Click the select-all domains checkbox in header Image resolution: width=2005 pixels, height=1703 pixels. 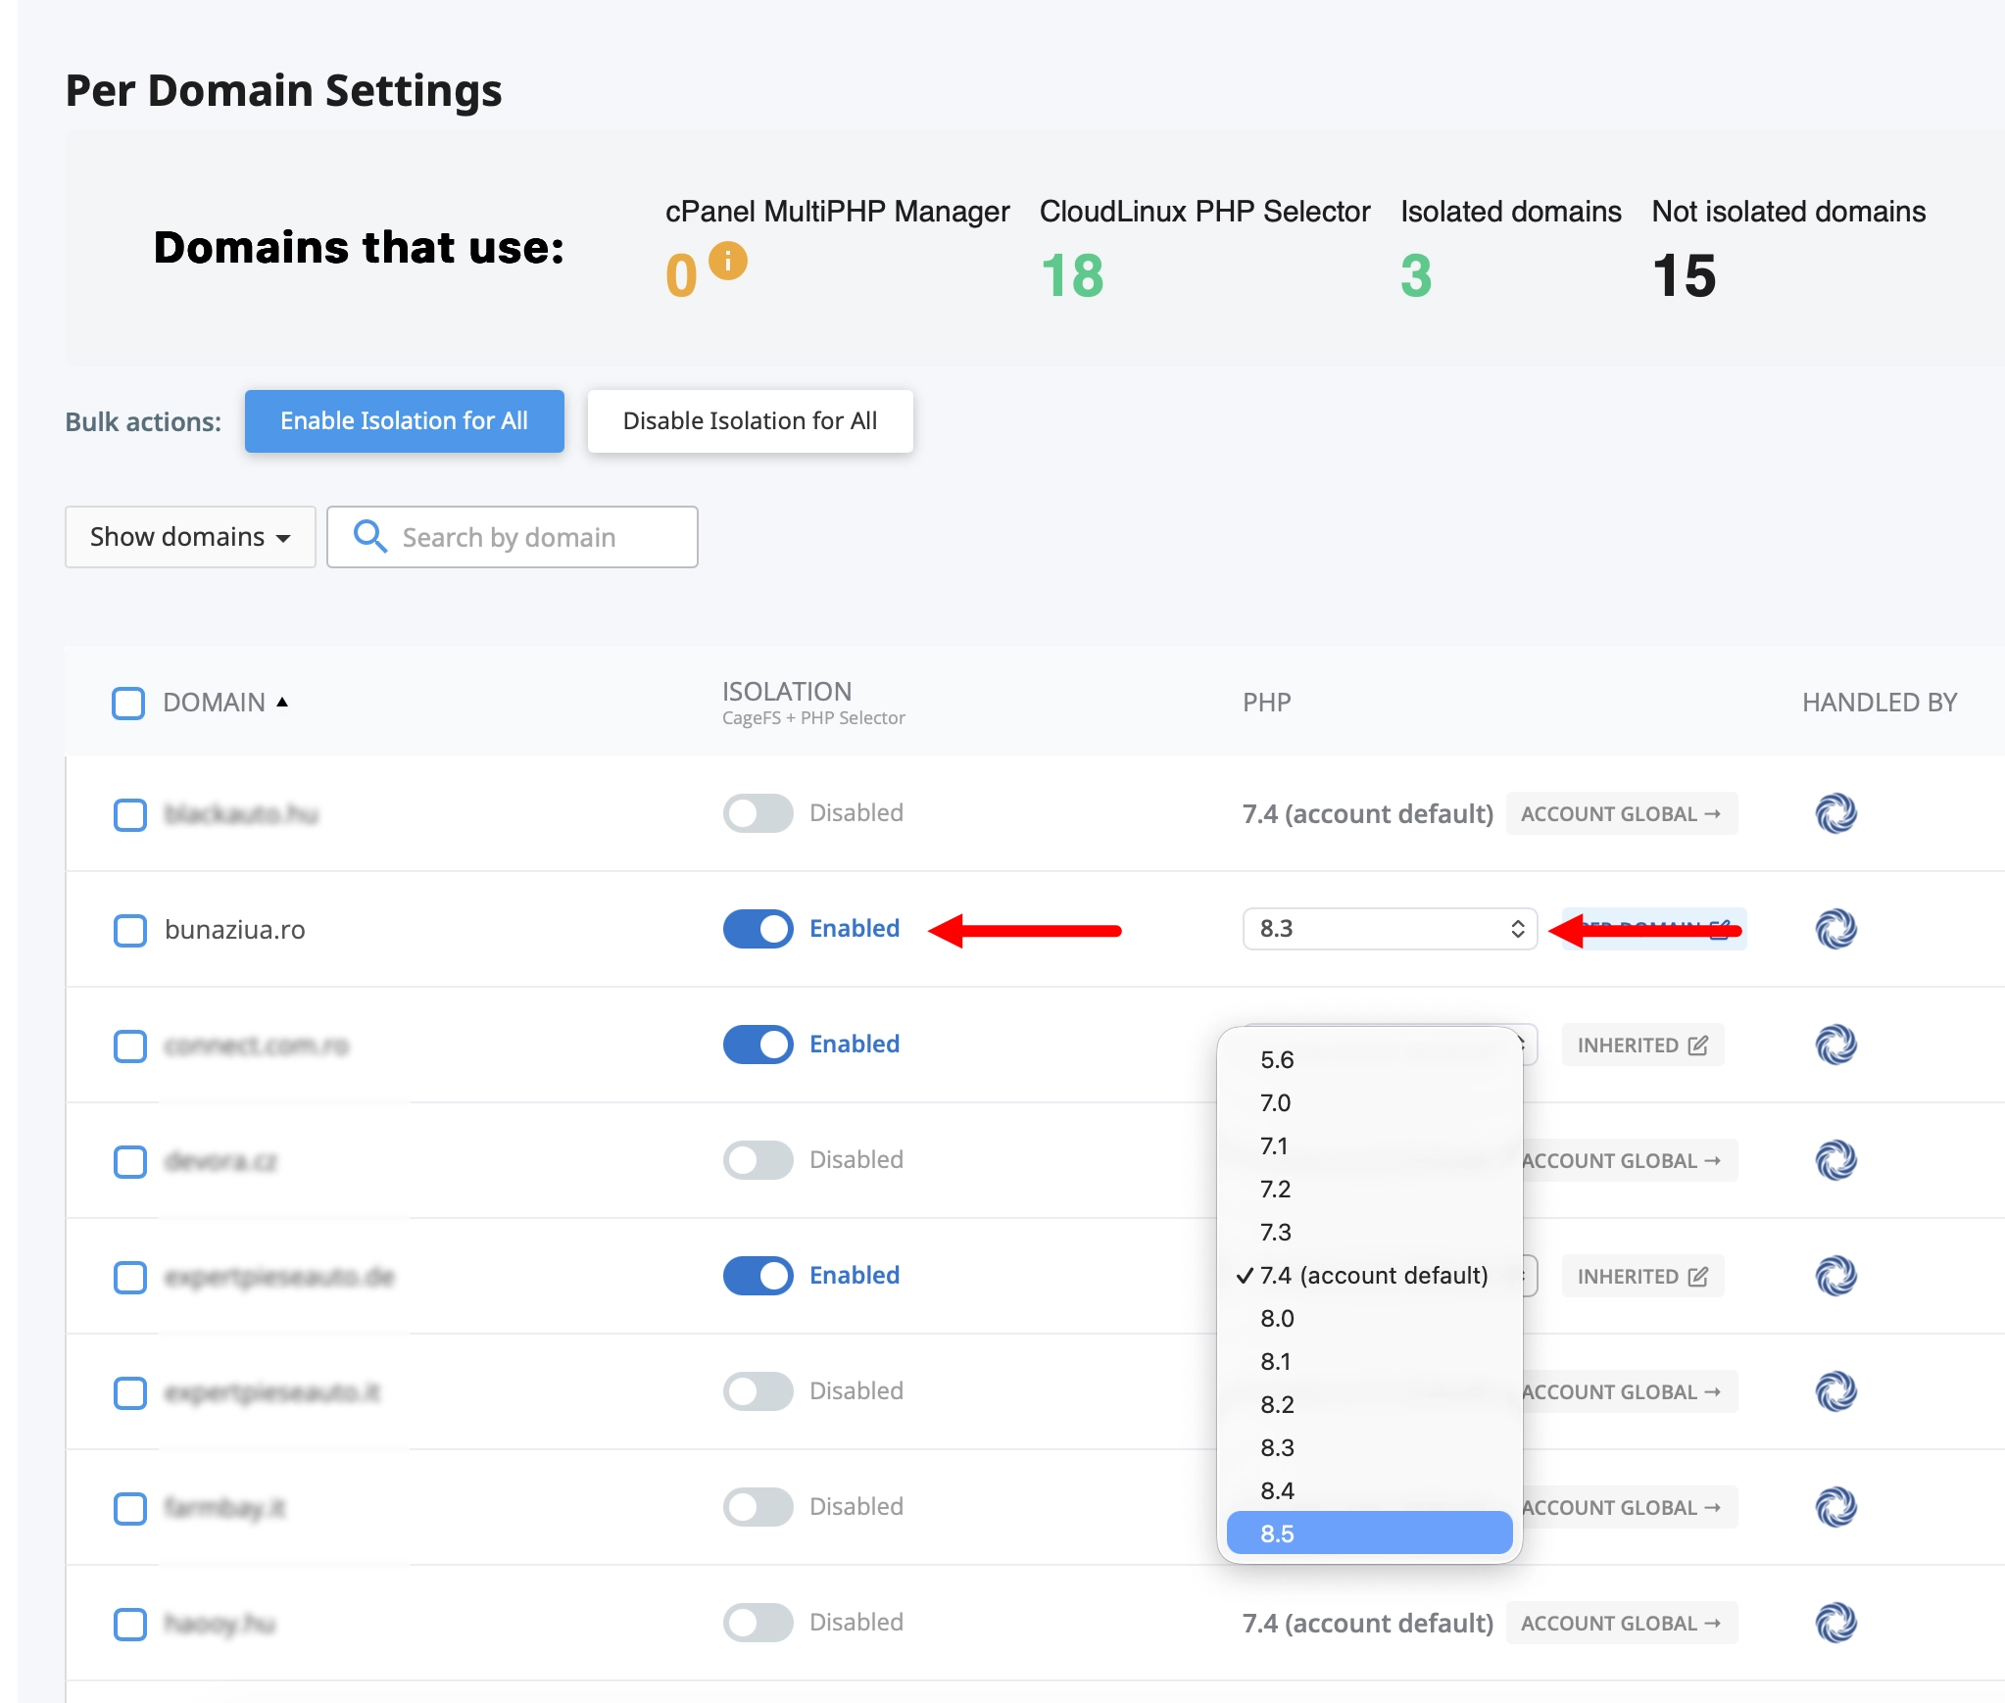pyautogui.click(x=128, y=703)
